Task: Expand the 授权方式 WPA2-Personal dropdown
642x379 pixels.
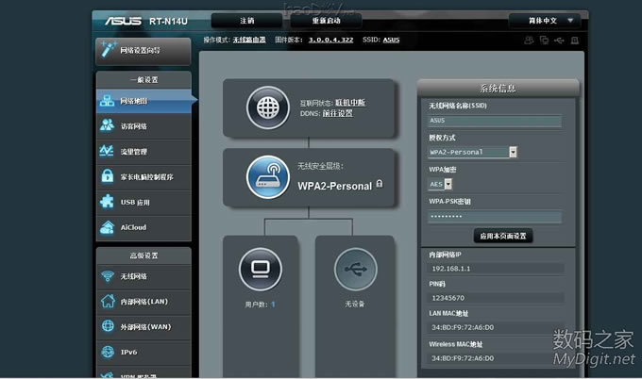Action: (513, 152)
